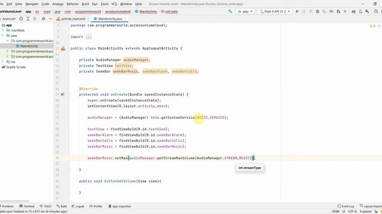Open the Android project view dropdown
This screenshot has height=214, width=382.
click(x=9, y=18)
